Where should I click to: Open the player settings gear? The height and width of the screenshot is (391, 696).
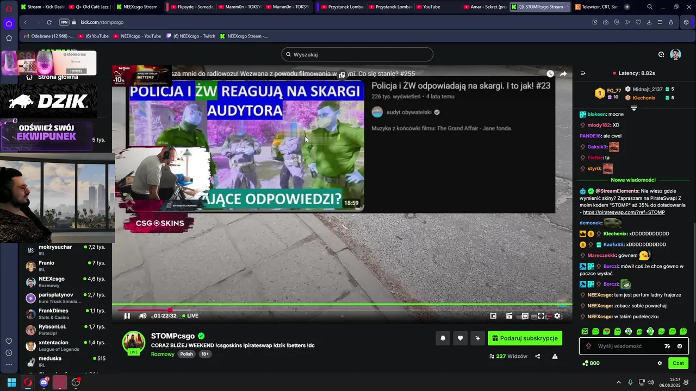[x=557, y=316]
